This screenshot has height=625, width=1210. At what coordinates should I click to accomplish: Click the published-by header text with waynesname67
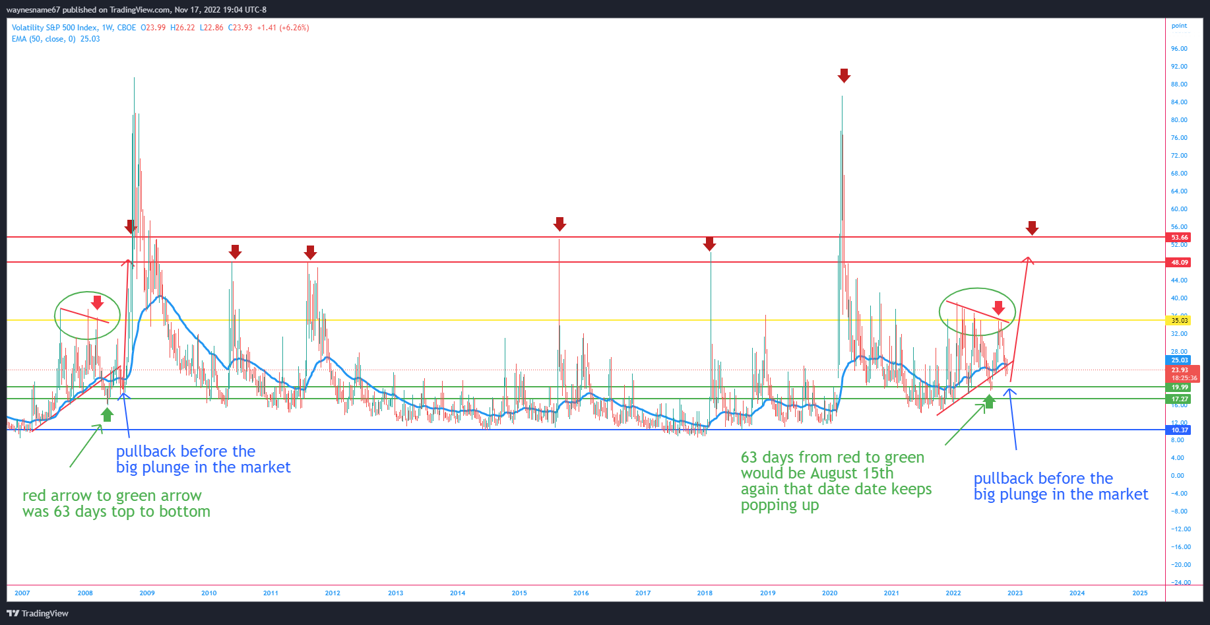point(137,10)
